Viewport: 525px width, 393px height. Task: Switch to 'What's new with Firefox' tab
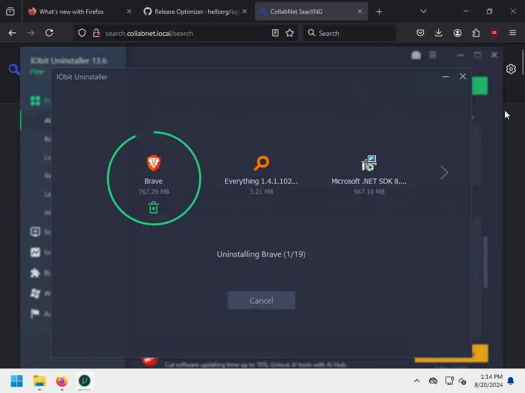(71, 12)
